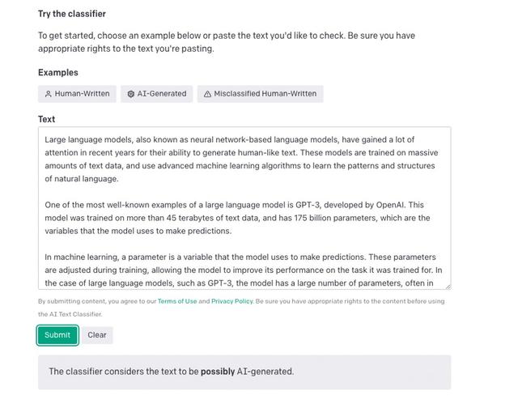This screenshot has width=518, height=400.
Task: Click the 'To get started' instruction paragraph
Action: click(x=227, y=42)
